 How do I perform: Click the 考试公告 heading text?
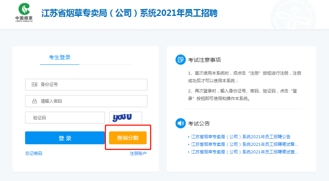pos(199,124)
